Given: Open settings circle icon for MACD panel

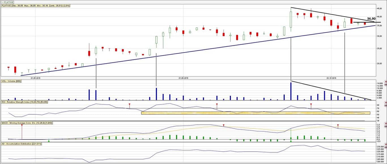Looking at the screenshot, I should pyautogui.click(x=385, y=127).
